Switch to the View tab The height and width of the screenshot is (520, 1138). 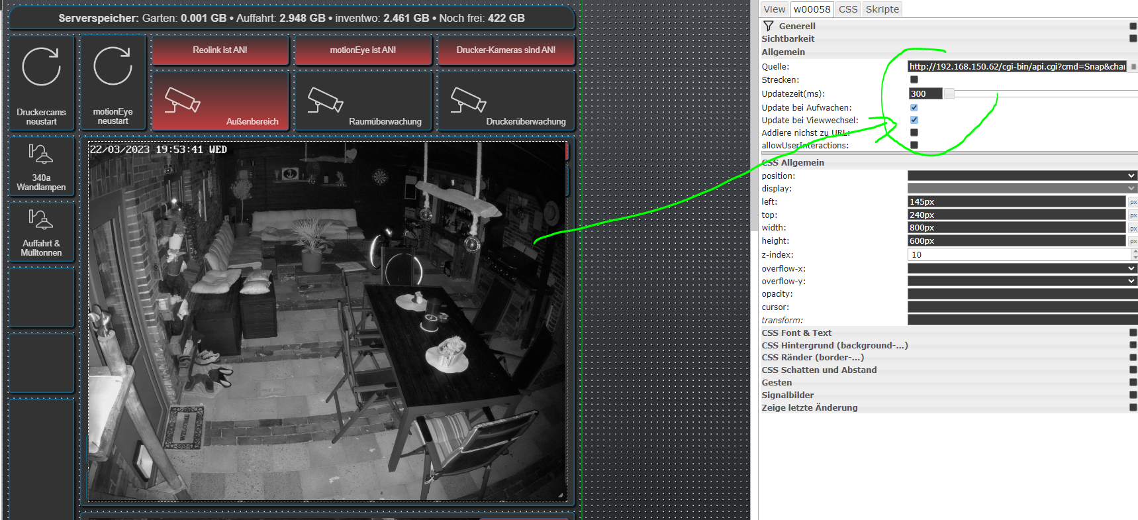774,9
